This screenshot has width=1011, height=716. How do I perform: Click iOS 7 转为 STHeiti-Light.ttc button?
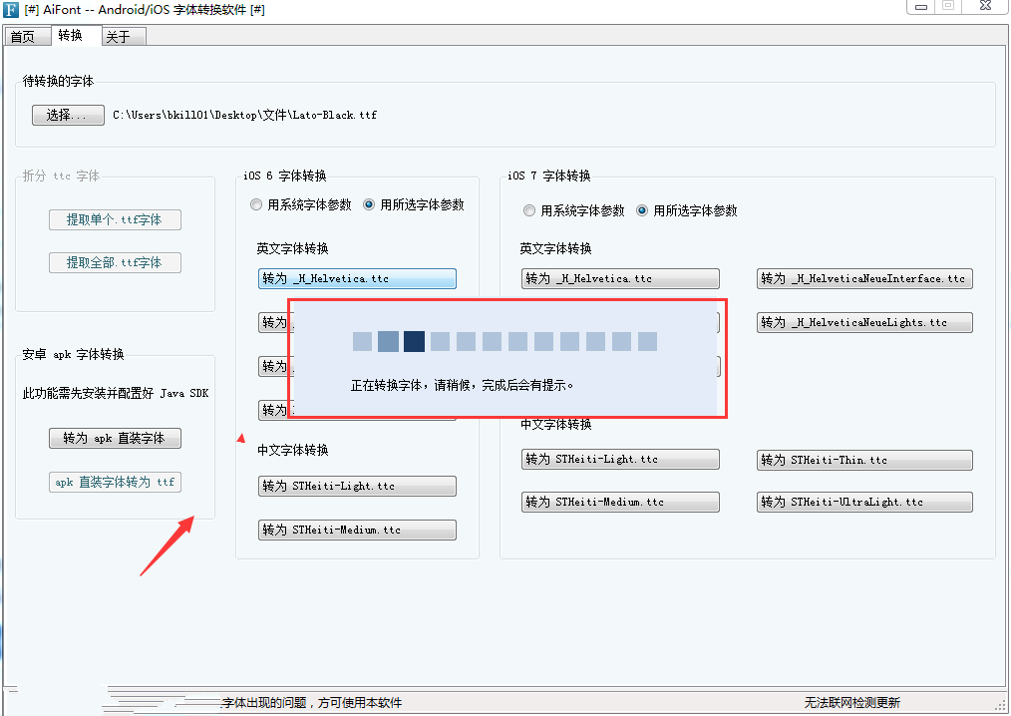click(620, 460)
